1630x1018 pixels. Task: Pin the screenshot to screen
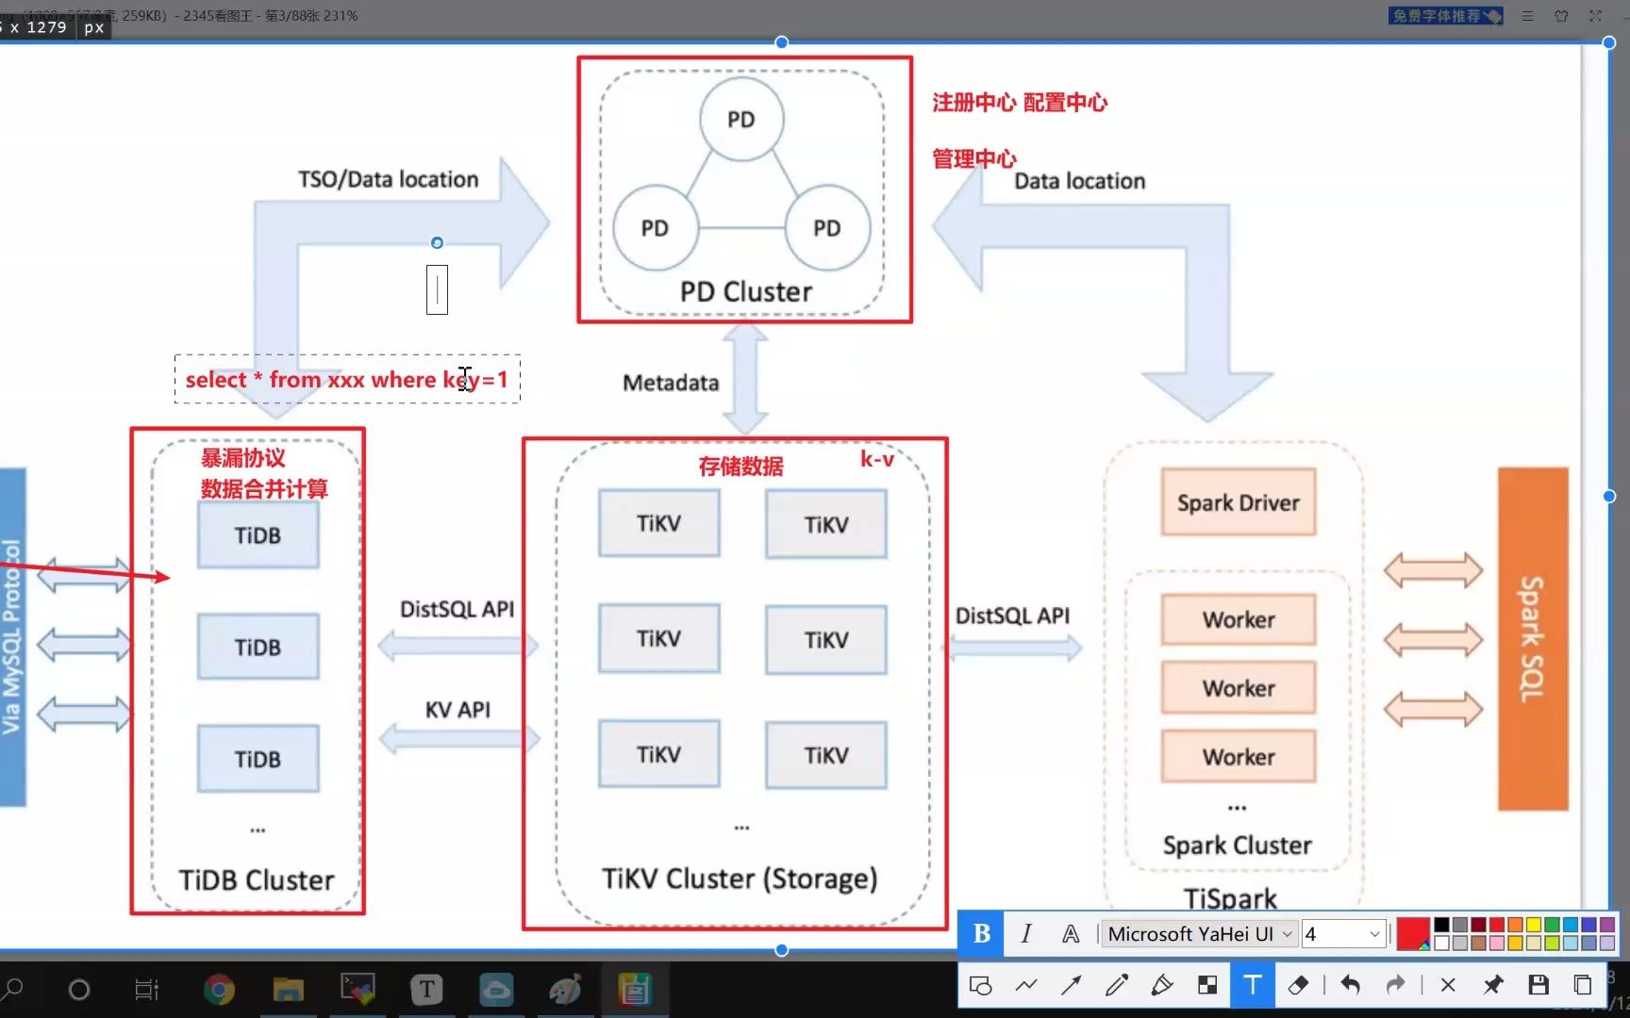point(1493,985)
